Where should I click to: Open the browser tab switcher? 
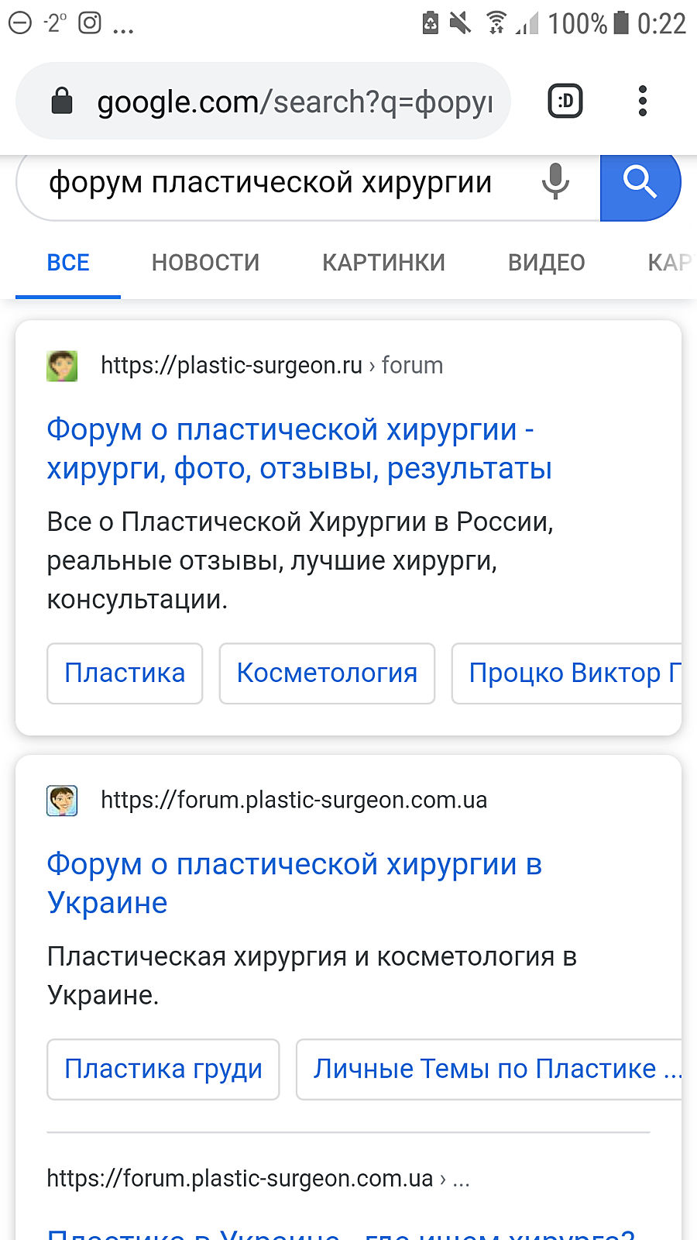click(565, 102)
